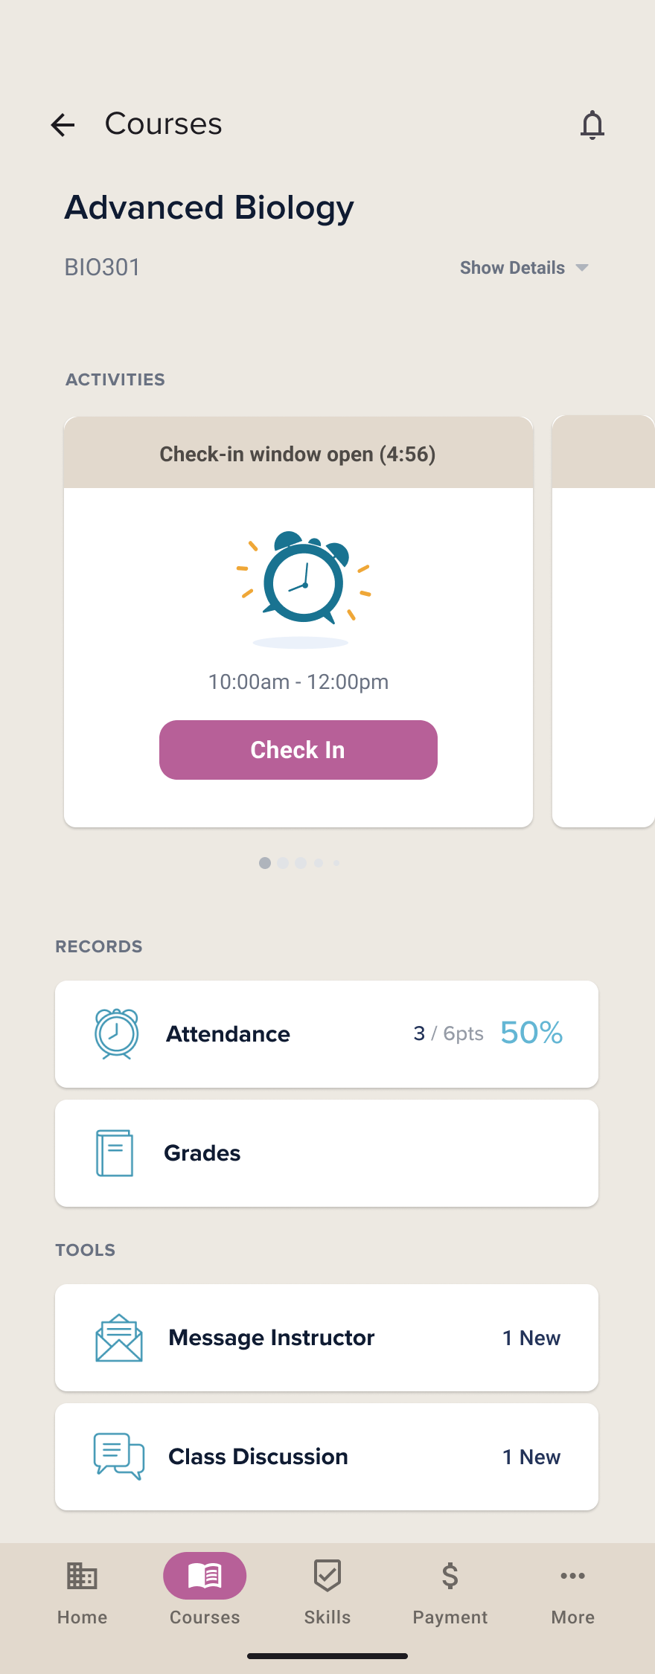Viewport: 655px width, 1674px height.
Task: Open Class Discussion 1 New
Action: coord(327,1457)
